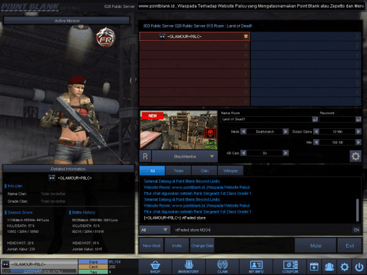The image size is (367, 275).
Task: Close the first blue team slot
Action: [x=357, y=36]
